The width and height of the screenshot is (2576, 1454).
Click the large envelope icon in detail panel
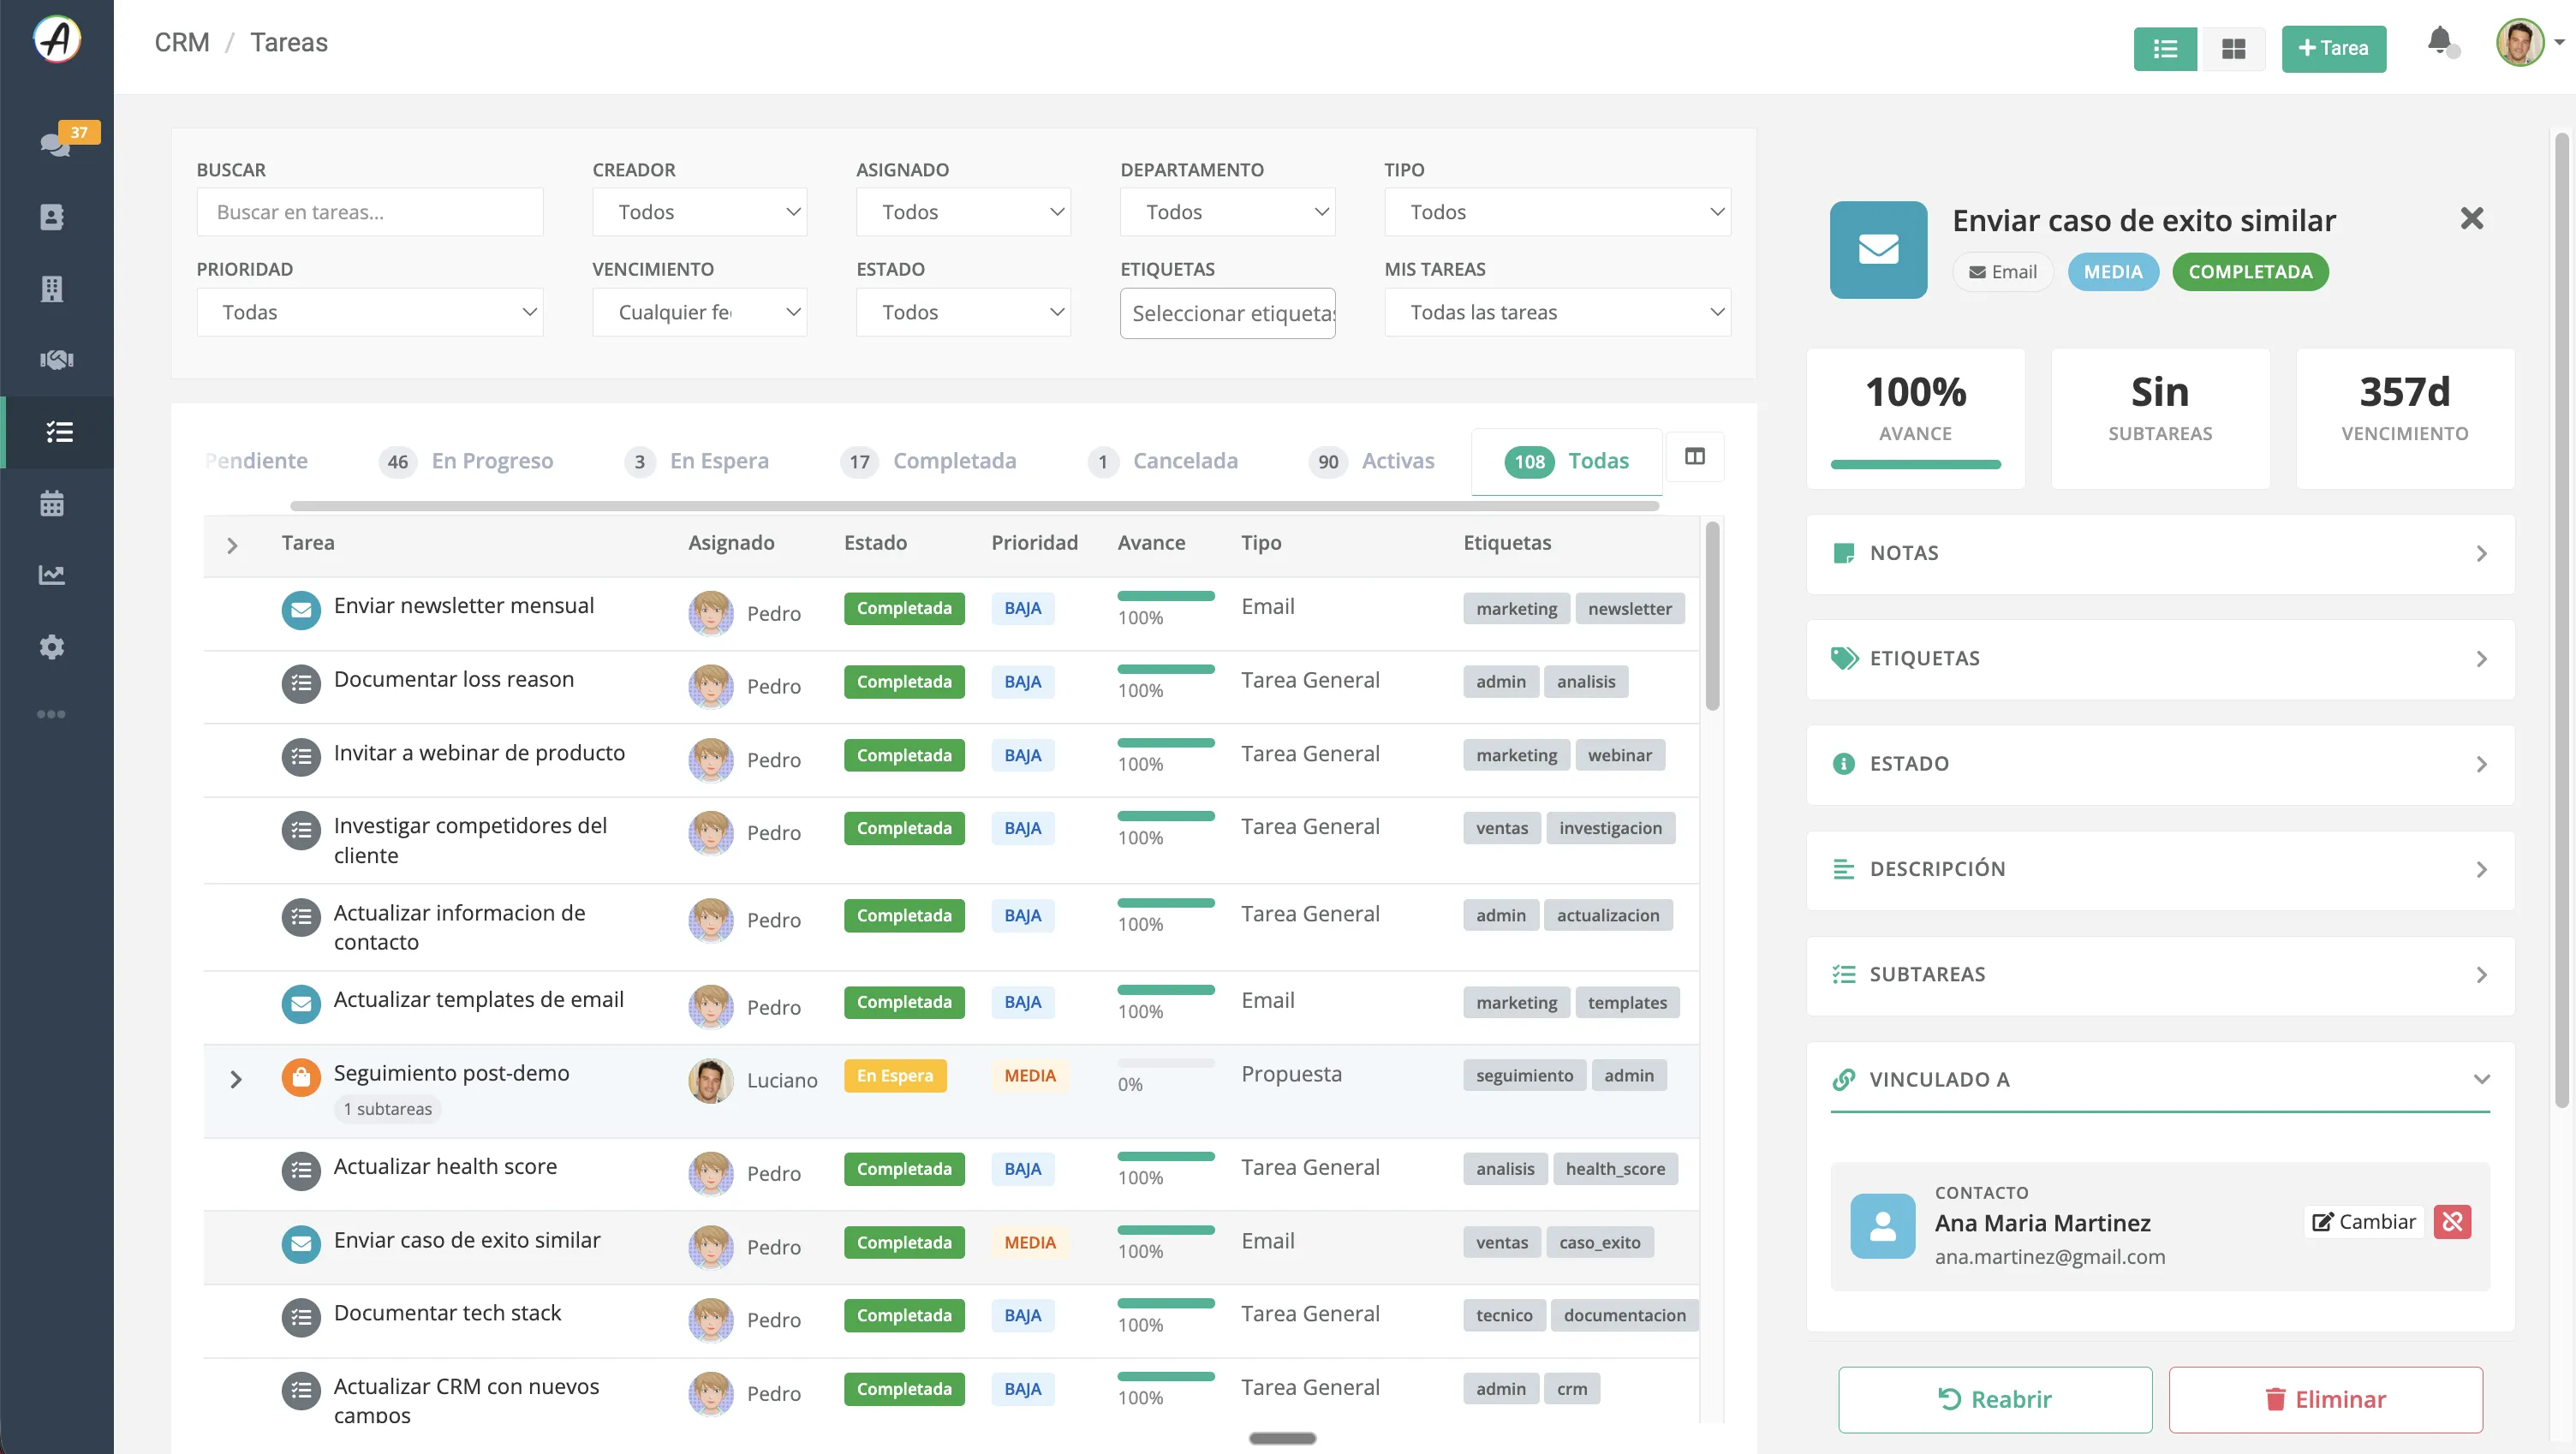[1878, 249]
